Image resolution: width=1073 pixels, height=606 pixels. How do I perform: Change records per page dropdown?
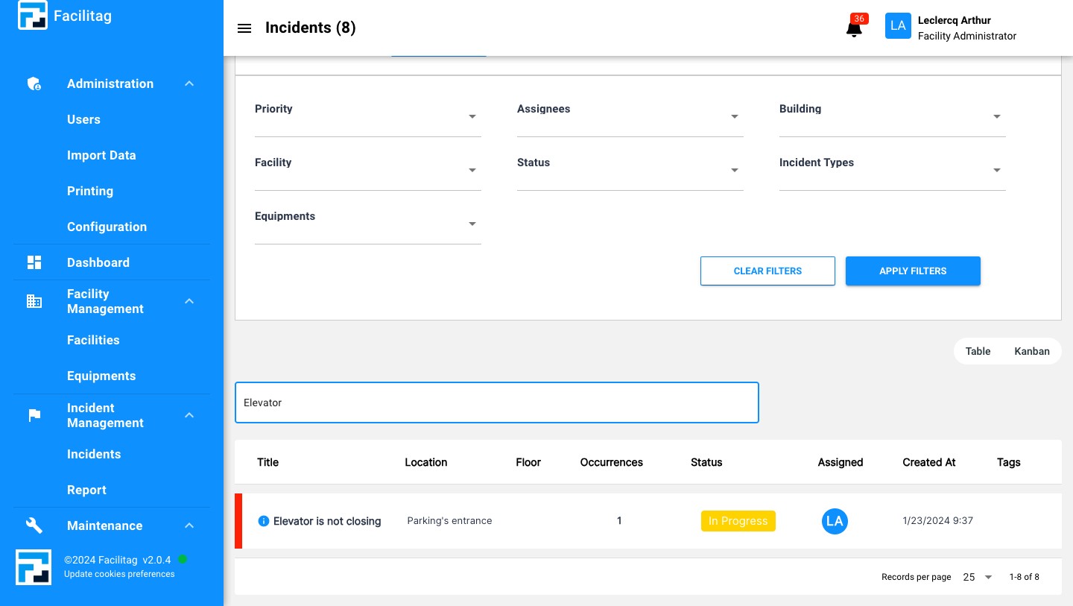tap(977, 577)
